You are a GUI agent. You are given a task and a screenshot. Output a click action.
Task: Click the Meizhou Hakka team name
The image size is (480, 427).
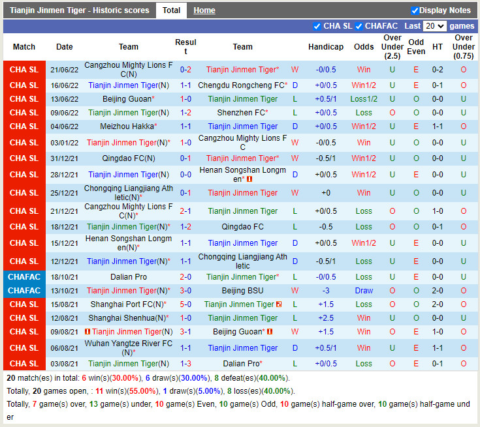pyautogui.click(x=127, y=126)
